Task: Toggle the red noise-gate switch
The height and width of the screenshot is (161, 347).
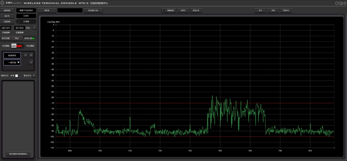Action: (x=17, y=46)
